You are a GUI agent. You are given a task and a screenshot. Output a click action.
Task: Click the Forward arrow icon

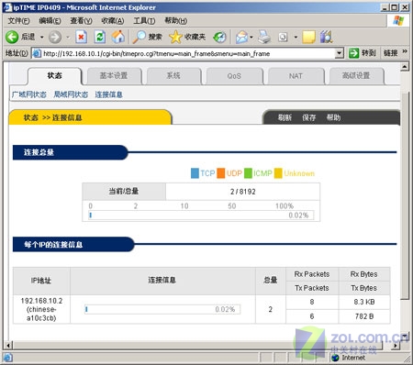pos(55,38)
